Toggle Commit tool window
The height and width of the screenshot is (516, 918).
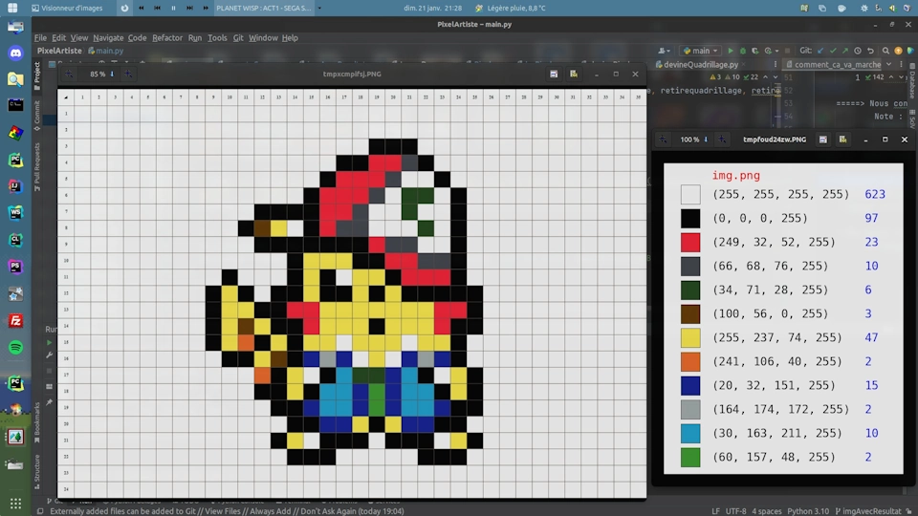click(37, 116)
